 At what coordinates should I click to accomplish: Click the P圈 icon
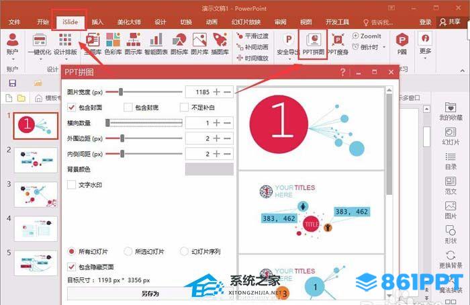(402, 40)
